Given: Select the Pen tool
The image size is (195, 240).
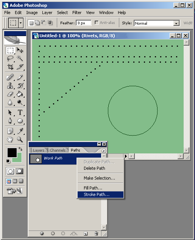Looking at the screenshot, I should (10, 121).
